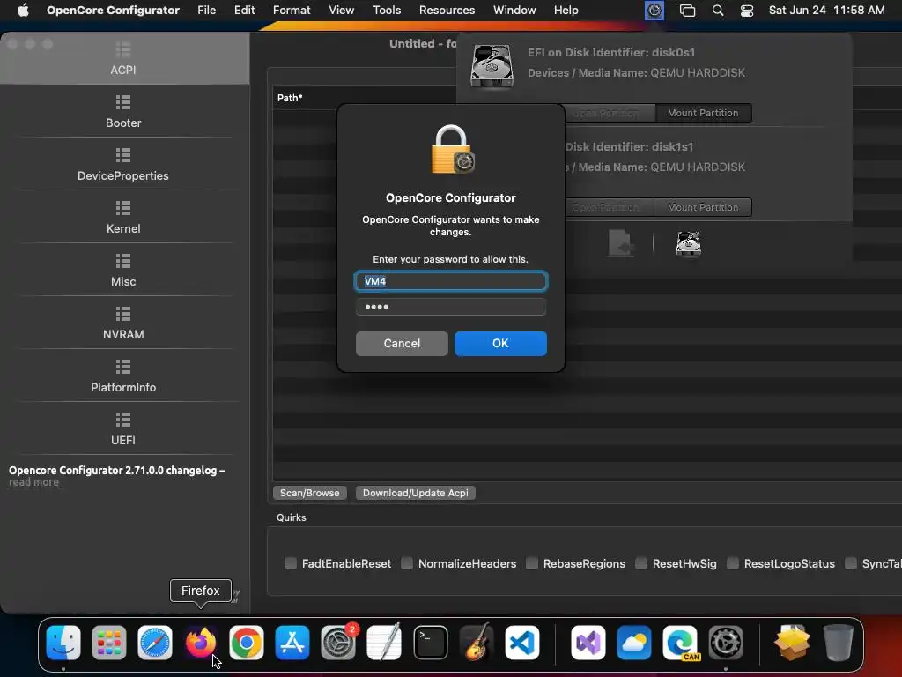This screenshot has height=677, width=902.
Task: Open the Resources menu
Action: pyautogui.click(x=447, y=11)
